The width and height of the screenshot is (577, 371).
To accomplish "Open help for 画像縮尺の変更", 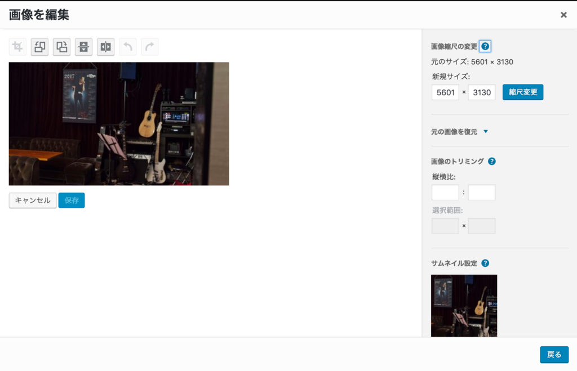I will [485, 46].
